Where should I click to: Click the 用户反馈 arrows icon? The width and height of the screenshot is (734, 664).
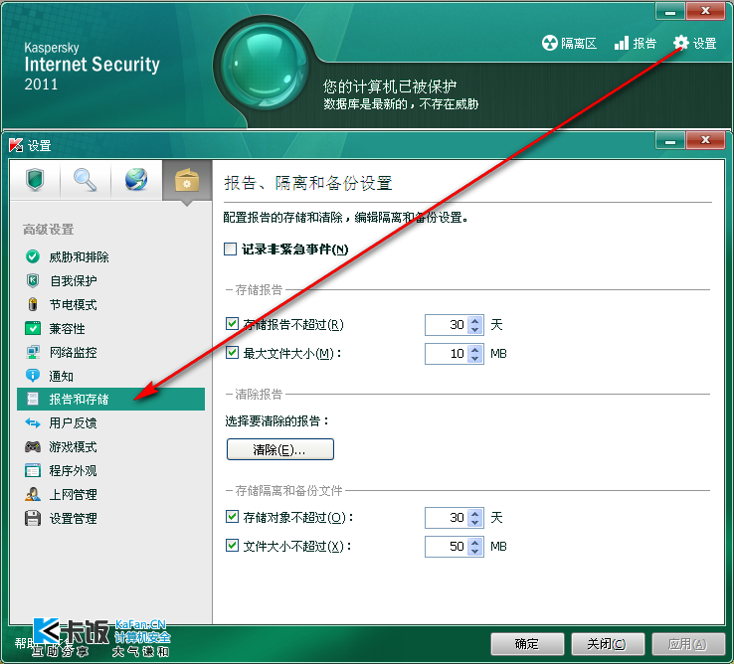pyautogui.click(x=32, y=423)
